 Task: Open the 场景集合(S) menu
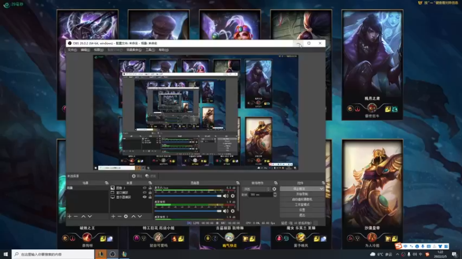pyautogui.click(x=134, y=50)
